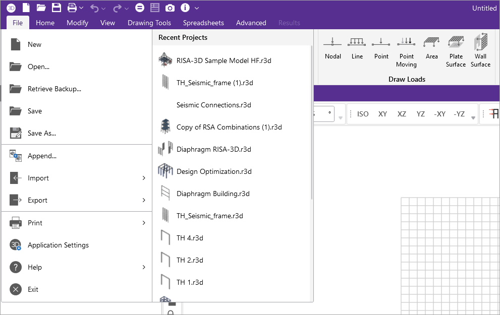The height and width of the screenshot is (315, 500).
Task: Open Diaphragm RISA-3D.r3d recent project
Action: (x=231, y=149)
